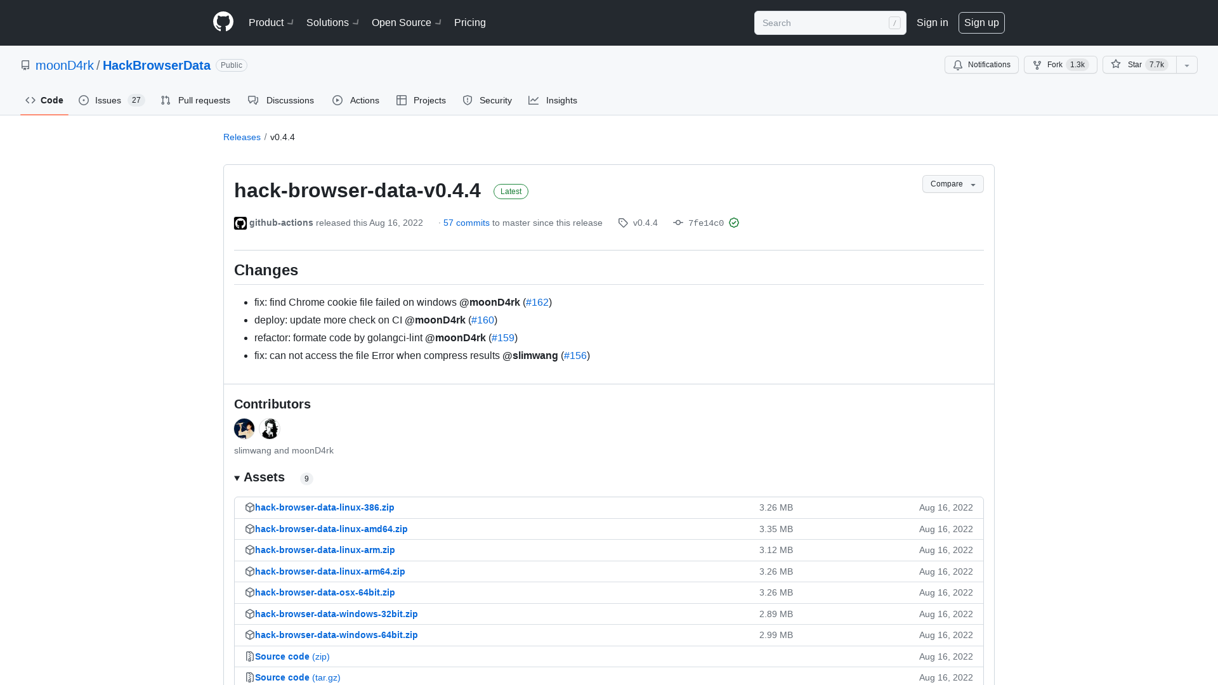Click the Sign in link
Image resolution: width=1218 pixels, height=685 pixels.
(933, 22)
